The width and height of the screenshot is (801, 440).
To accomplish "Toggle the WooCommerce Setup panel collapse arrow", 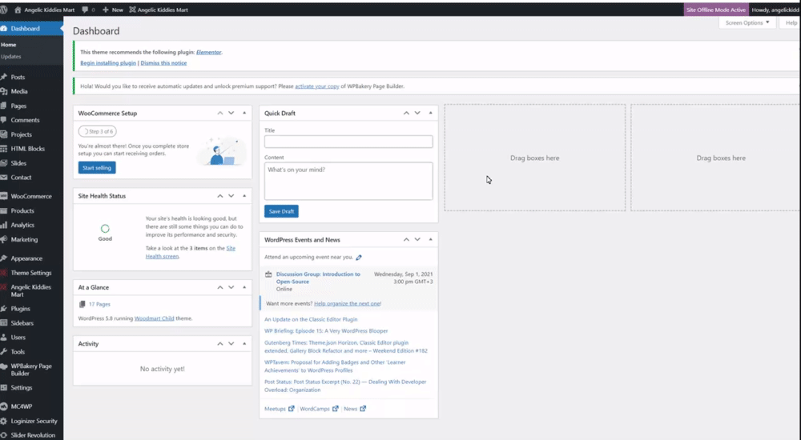I will (244, 113).
